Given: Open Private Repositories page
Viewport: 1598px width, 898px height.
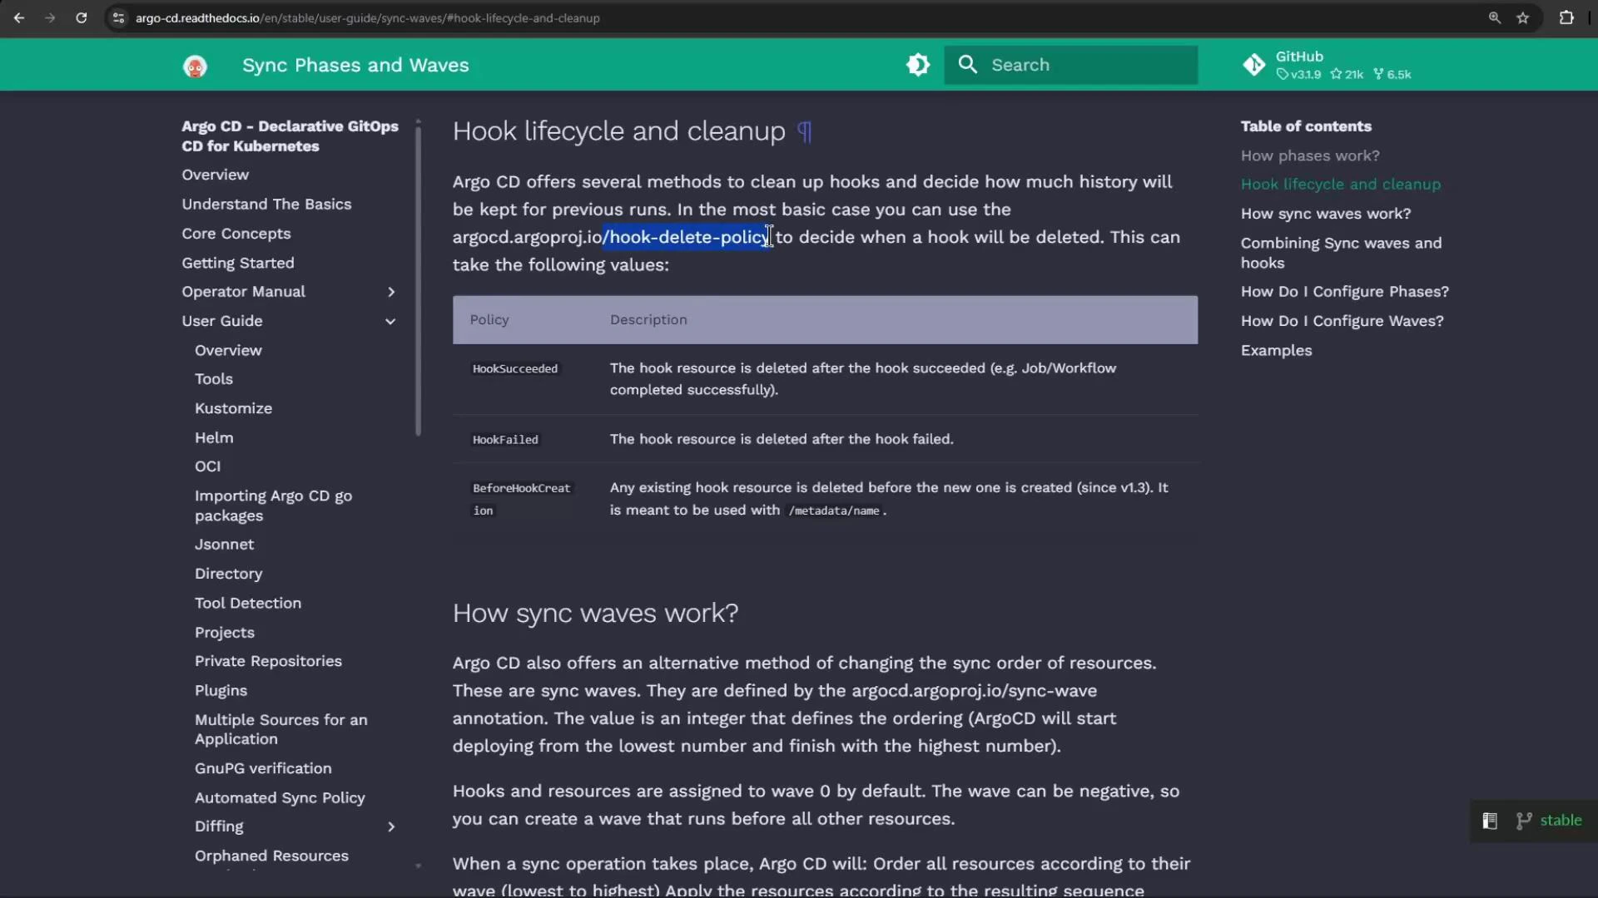Looking at the screenshot, I should 268,661.
